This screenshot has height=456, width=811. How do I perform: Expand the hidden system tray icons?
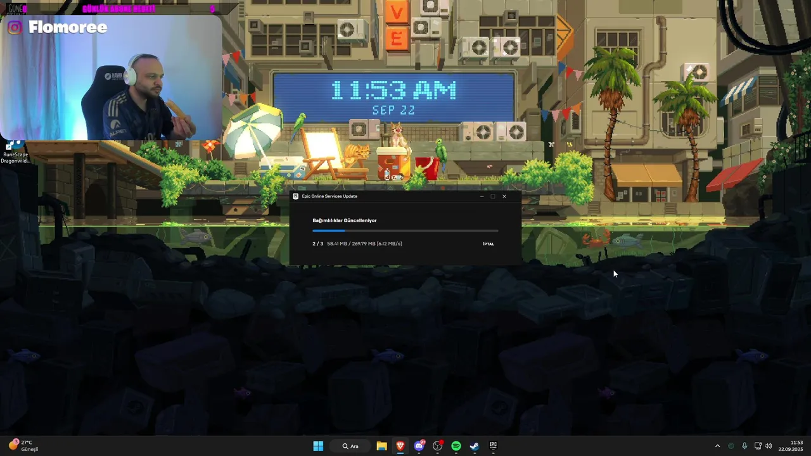coord(717,446)
